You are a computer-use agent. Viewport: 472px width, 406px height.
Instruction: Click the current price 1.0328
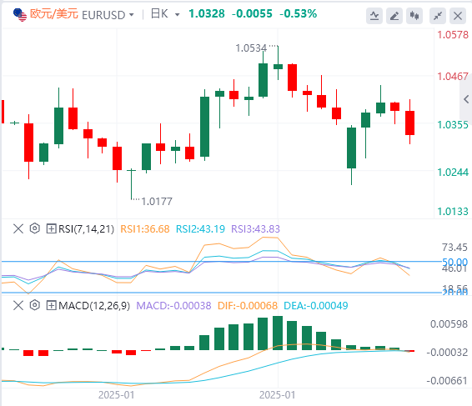[x=207, y=14]
